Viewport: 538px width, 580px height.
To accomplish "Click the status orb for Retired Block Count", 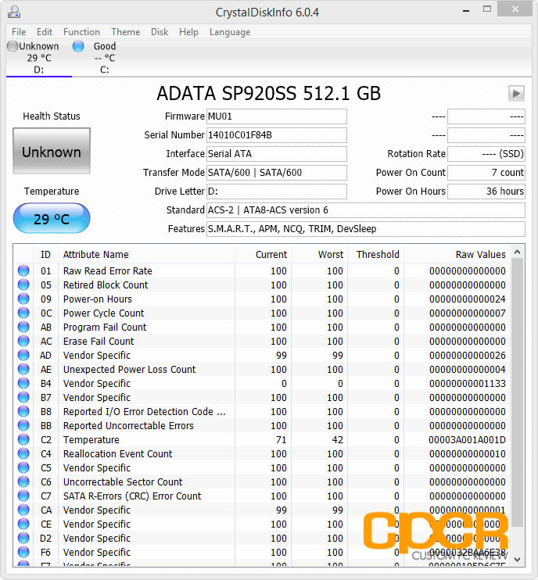I will 23,285.
